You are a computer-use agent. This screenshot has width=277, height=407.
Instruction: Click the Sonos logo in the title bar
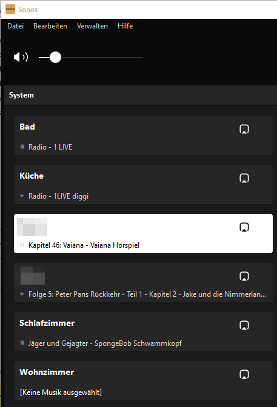point(10,9)
